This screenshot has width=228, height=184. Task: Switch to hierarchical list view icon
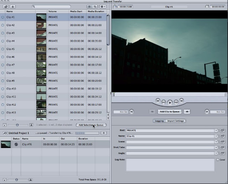[x=95, y=6]
